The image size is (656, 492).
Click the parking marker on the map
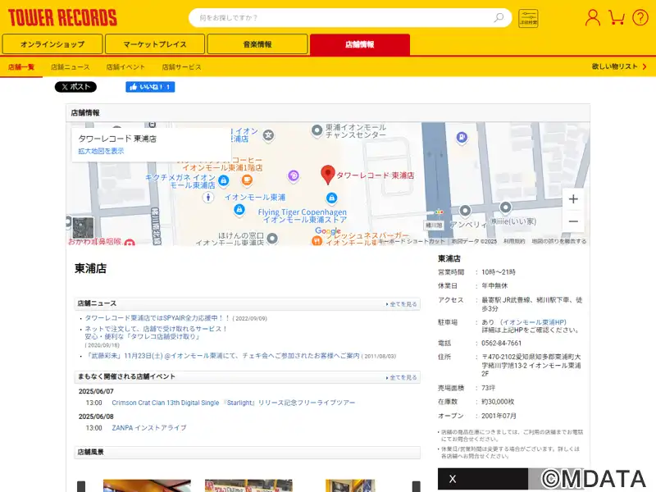click(x=462, y=137)
